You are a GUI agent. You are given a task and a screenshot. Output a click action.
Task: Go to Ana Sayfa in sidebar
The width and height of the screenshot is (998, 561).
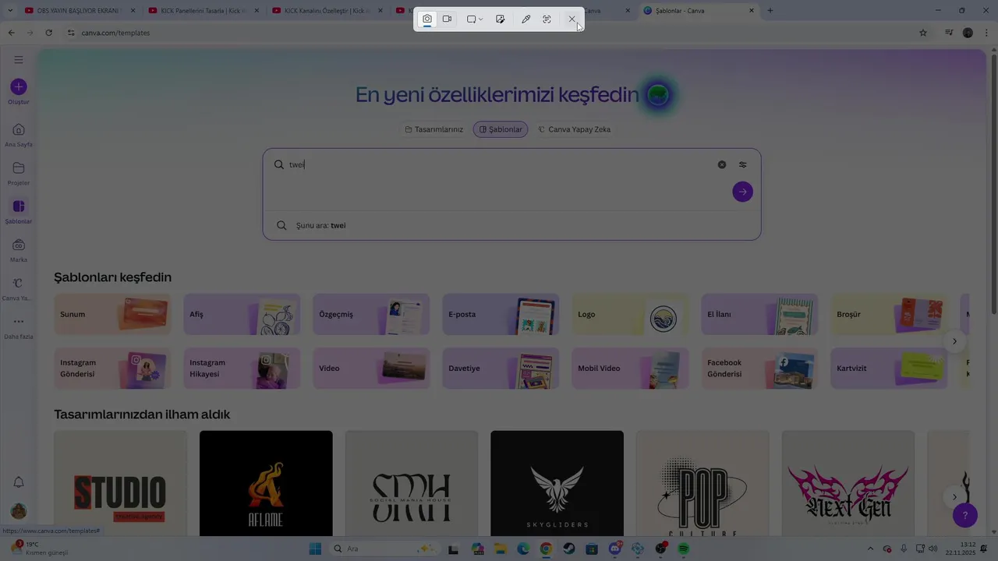(19, 134)
